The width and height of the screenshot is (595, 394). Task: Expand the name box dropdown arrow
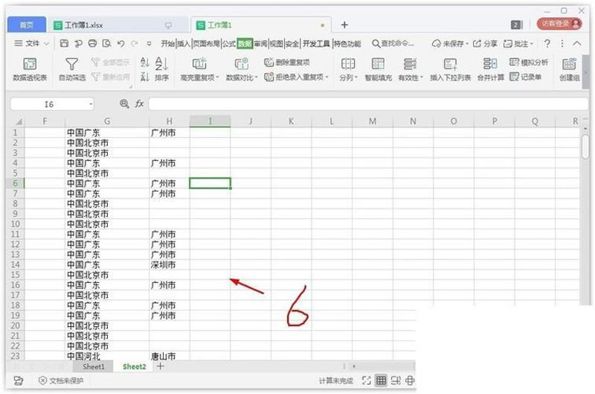[x=91, y=104]
